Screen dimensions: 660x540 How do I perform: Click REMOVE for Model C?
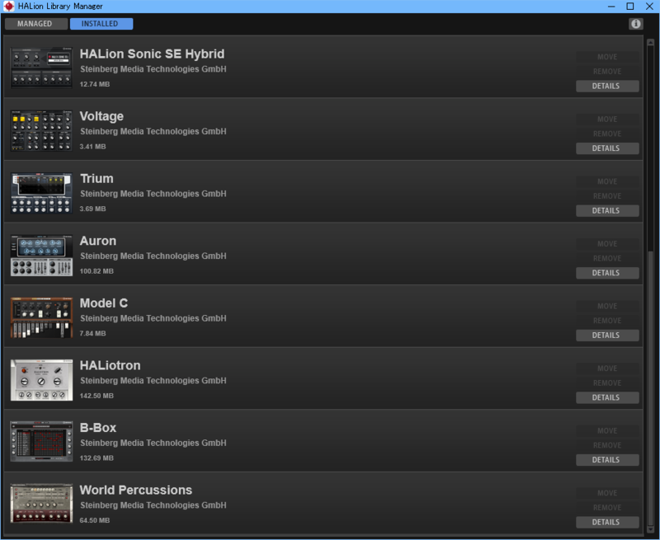click(607, 321)
